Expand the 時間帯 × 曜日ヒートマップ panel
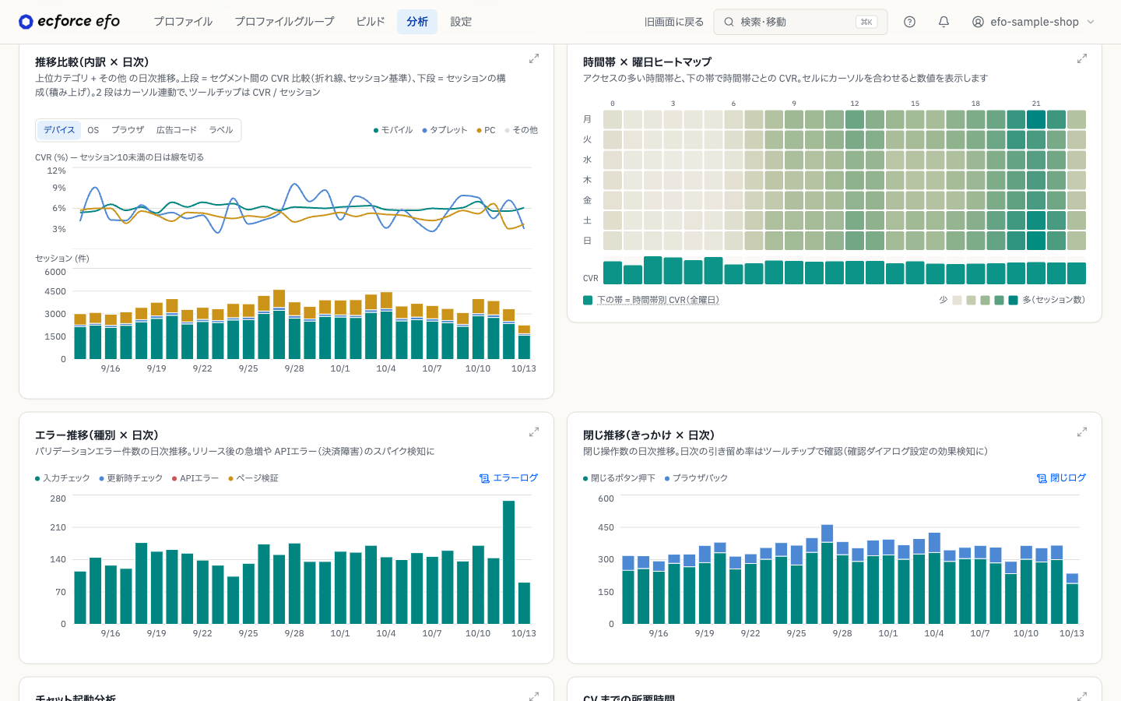 1082,58
